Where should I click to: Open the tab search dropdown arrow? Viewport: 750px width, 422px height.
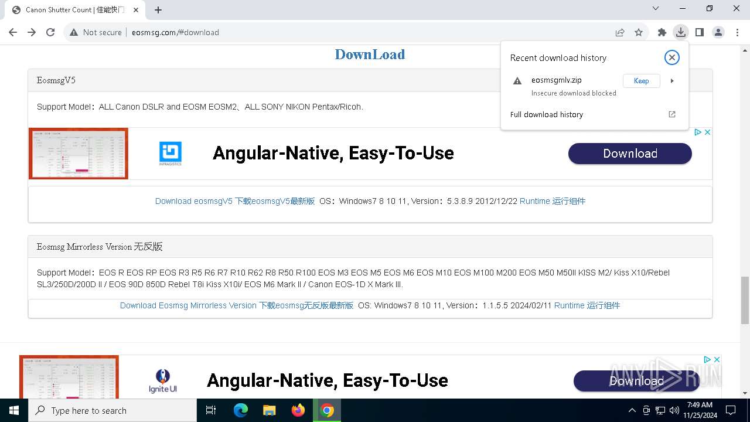point(656,8)
